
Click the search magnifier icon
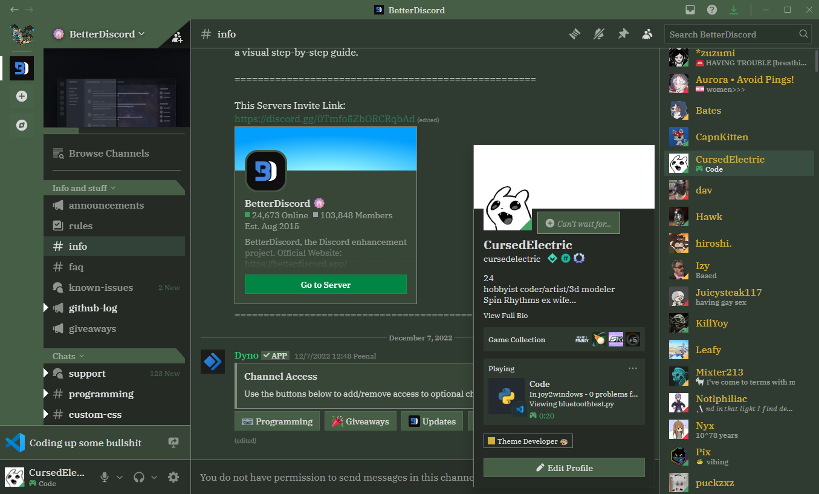(x=803, y=34)
